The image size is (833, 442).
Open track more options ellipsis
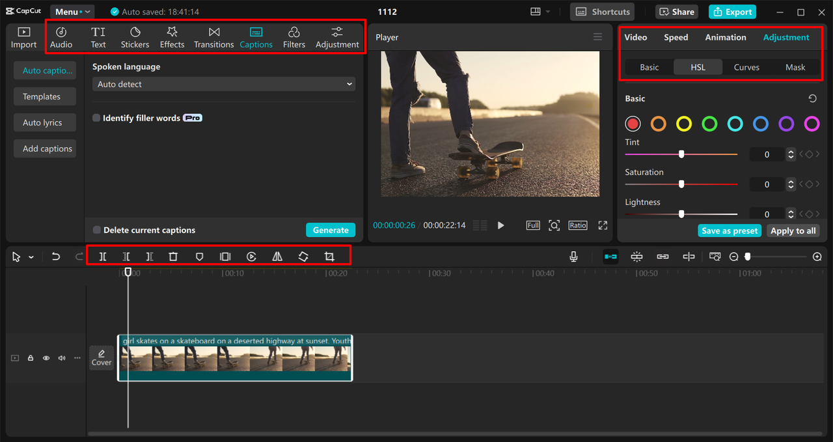[77, 358]
